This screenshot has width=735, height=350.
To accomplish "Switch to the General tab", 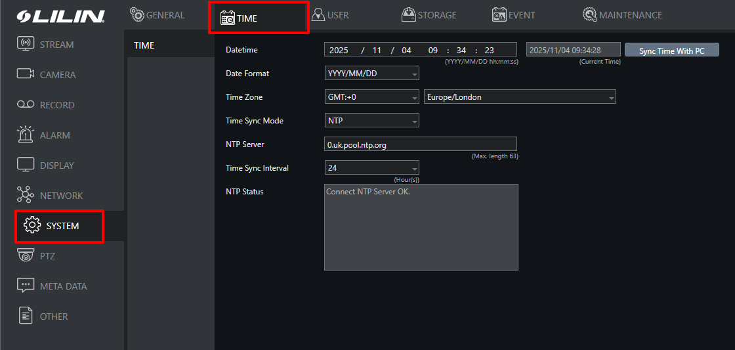I will click(157, 15).
